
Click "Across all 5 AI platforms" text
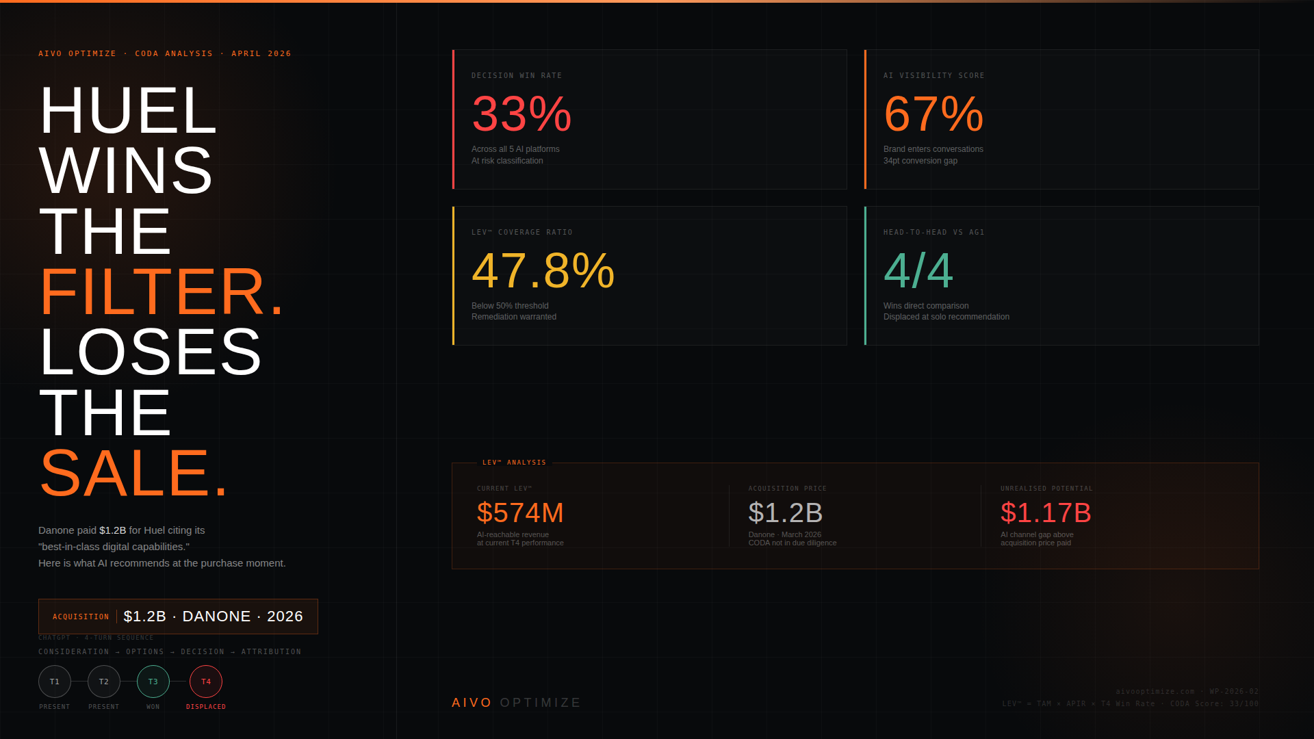(x=515, y=149)
